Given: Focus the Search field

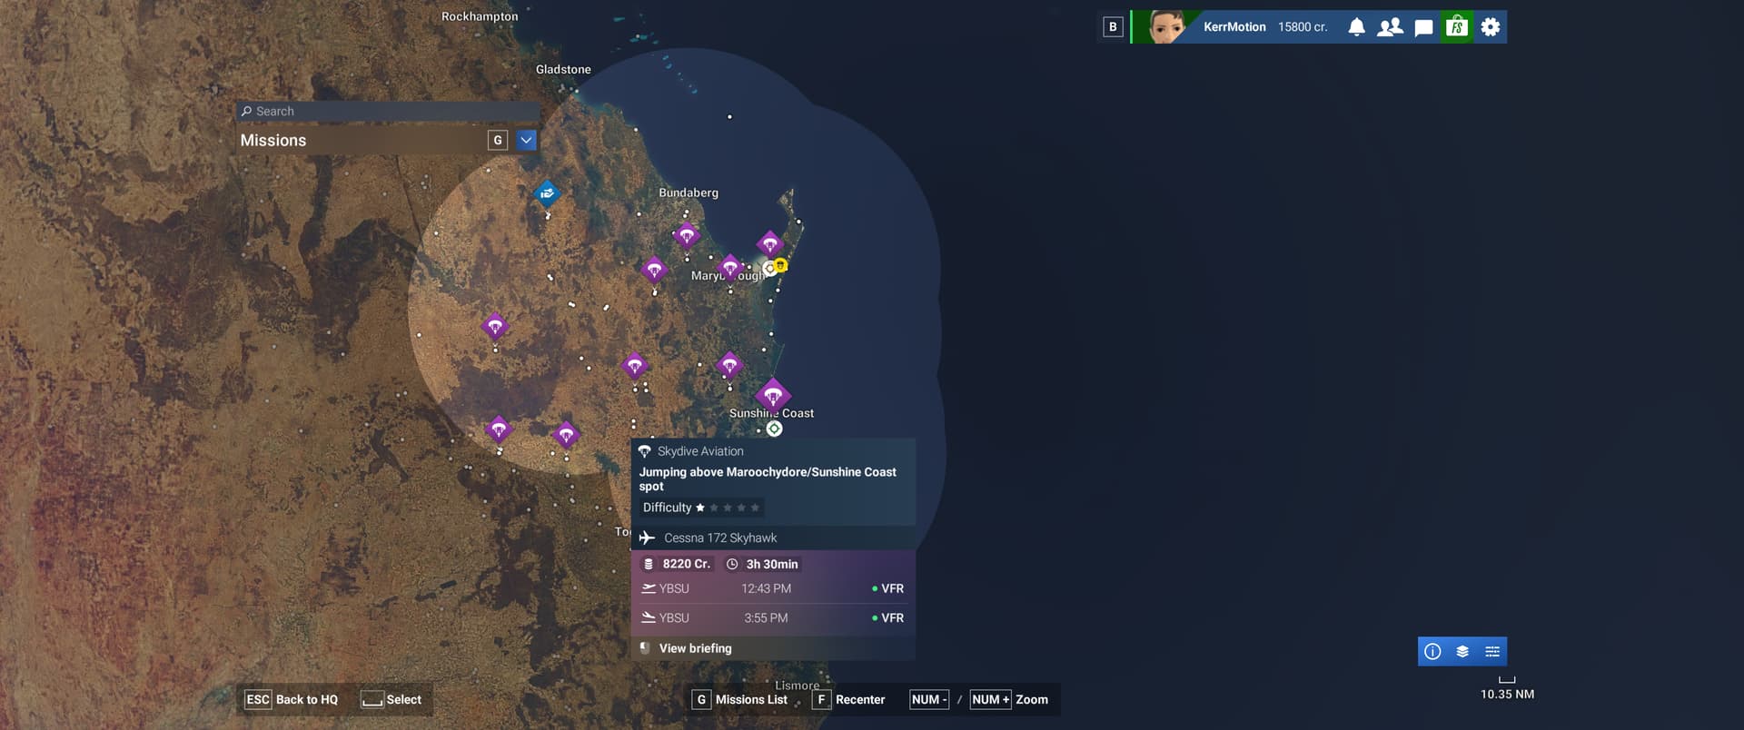Looking at the screenshot, I should pos(389,112).
